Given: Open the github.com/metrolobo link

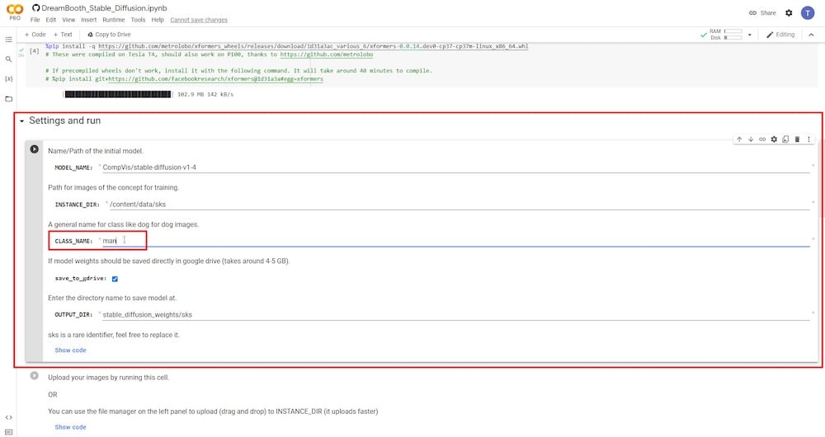Looking at the screenshot, I should click(326, 54).
